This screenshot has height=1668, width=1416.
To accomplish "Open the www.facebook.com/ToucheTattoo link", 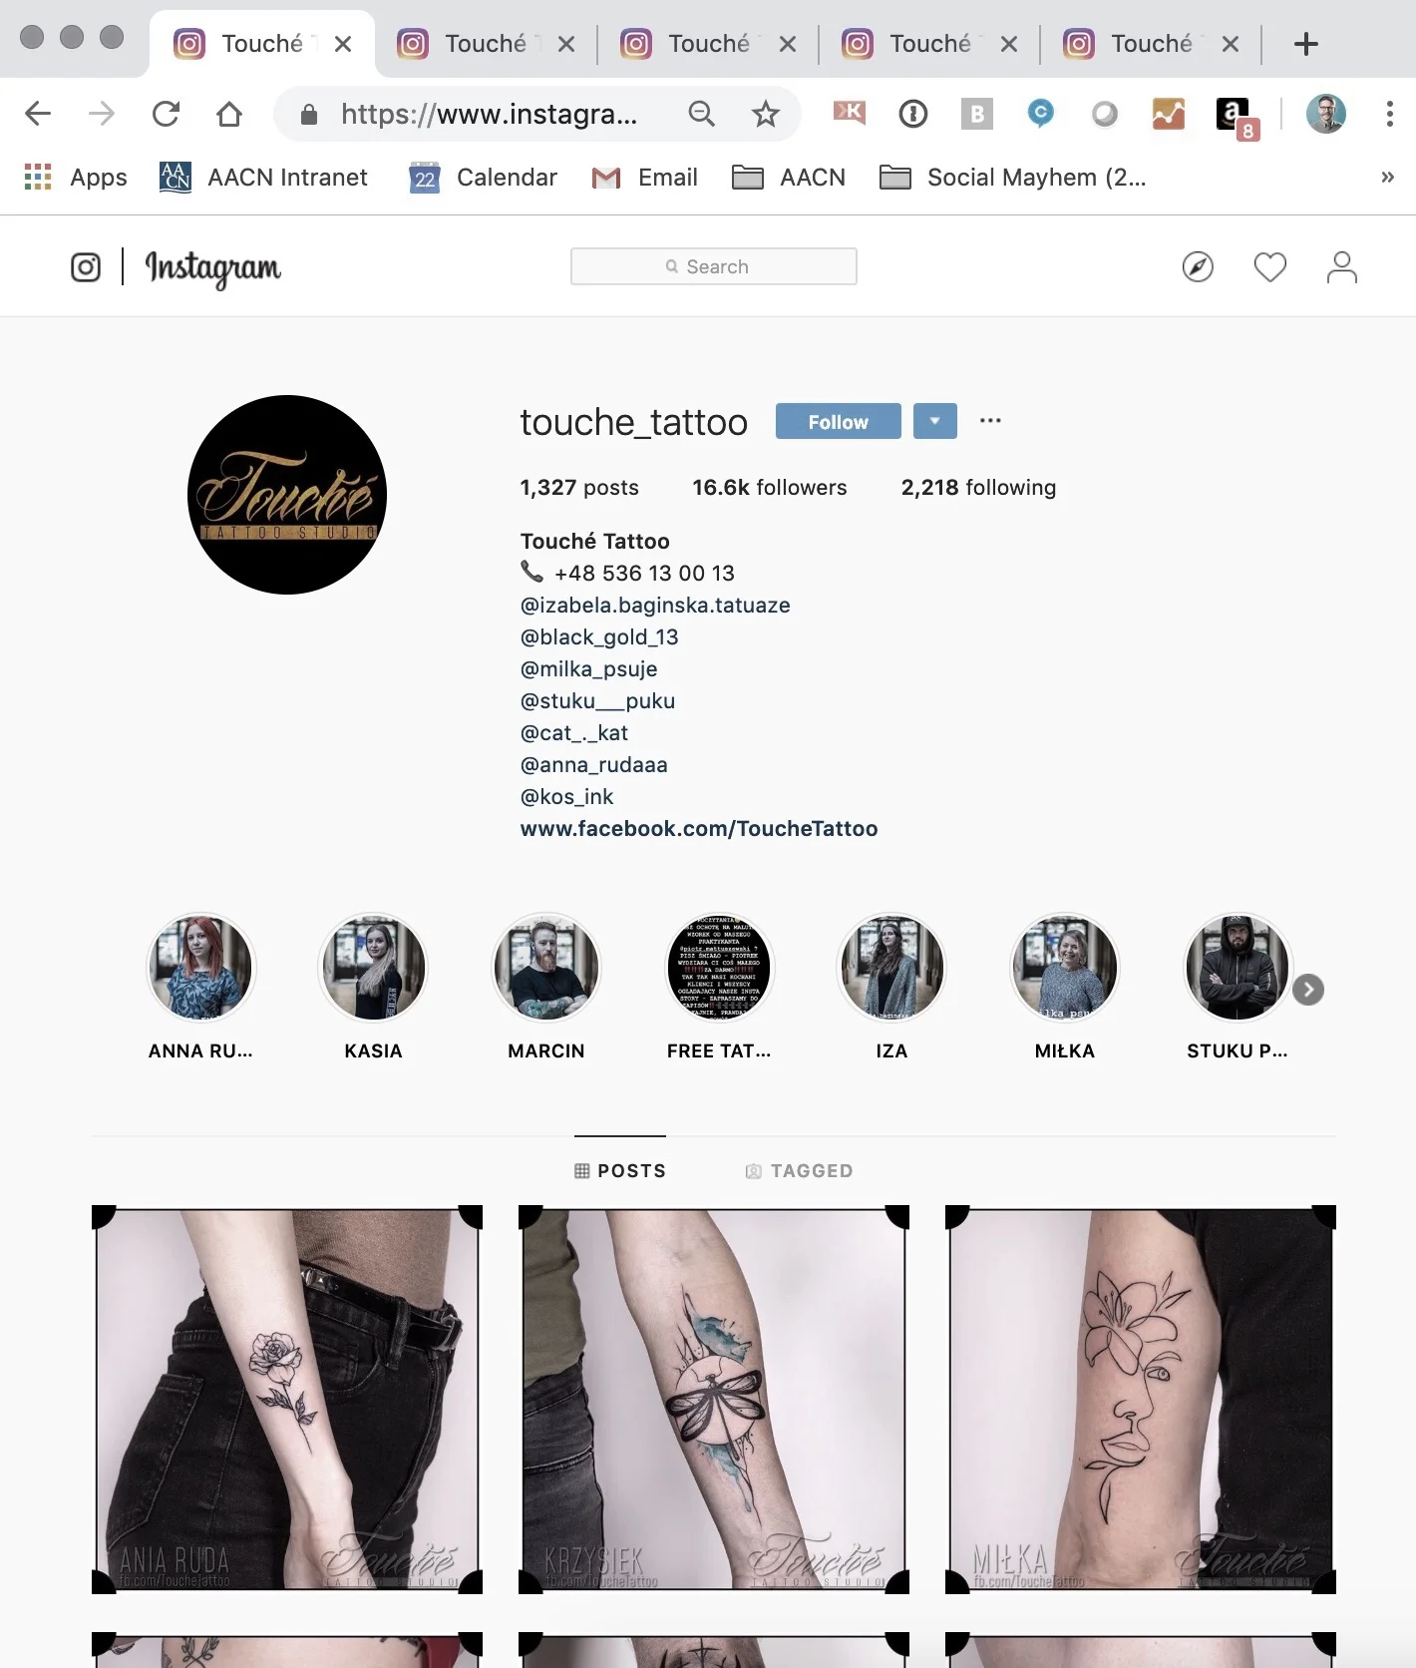I will [x=699, y=828].
